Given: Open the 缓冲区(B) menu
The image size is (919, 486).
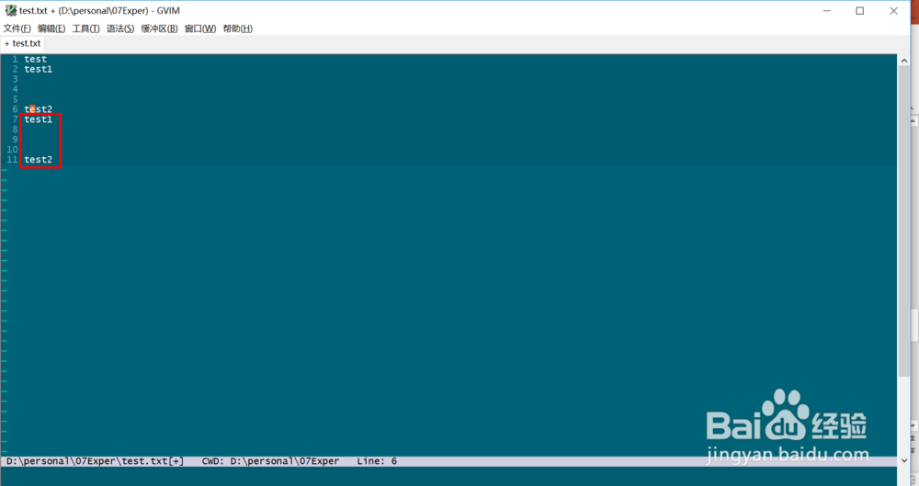Looking at the screenshot, I should [x=159, y=28].
